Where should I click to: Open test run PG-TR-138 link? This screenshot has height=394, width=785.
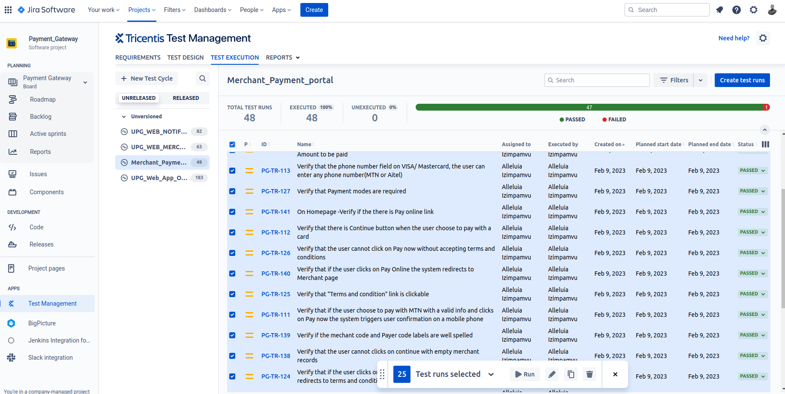276,356
